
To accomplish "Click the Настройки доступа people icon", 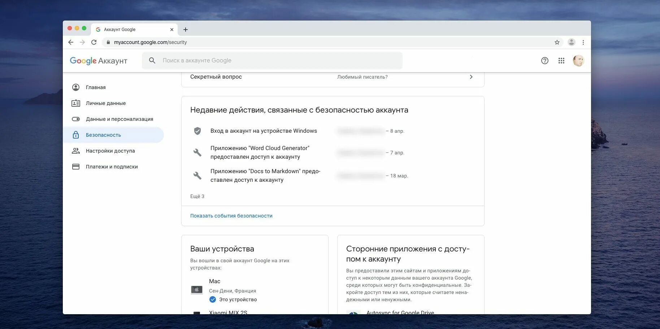I will (x=76, y=151).
